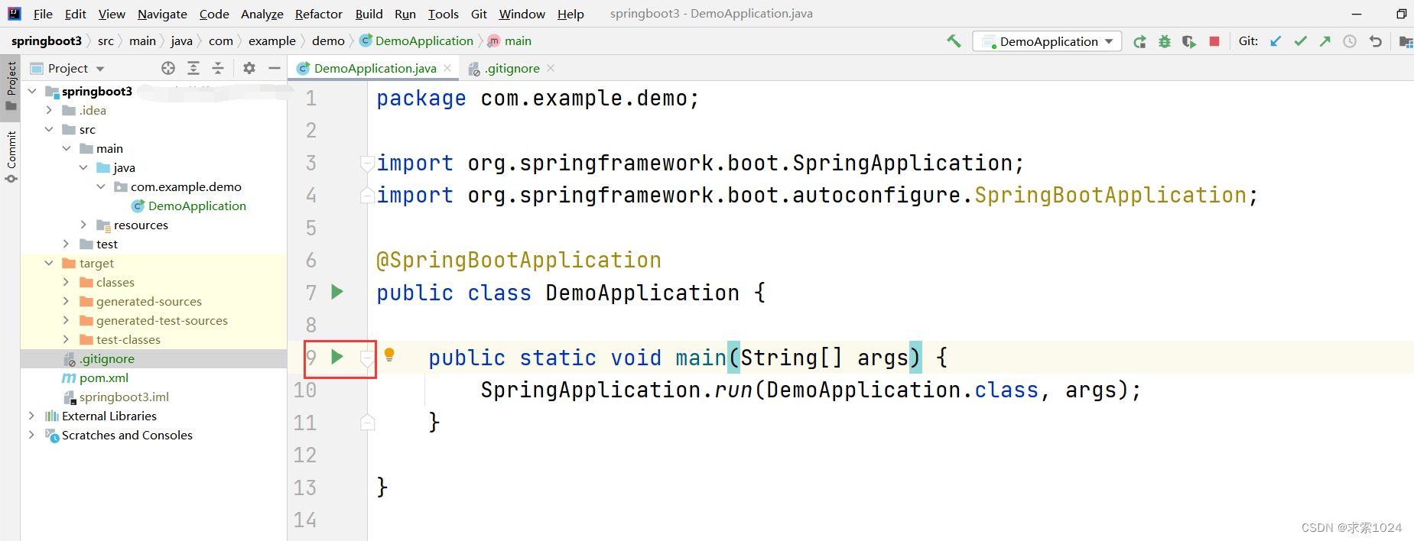Hide the Project panel with minus icon
The height and width of the screenshot is (541, 1414).
pyautogui.click(x=275, y=68)
